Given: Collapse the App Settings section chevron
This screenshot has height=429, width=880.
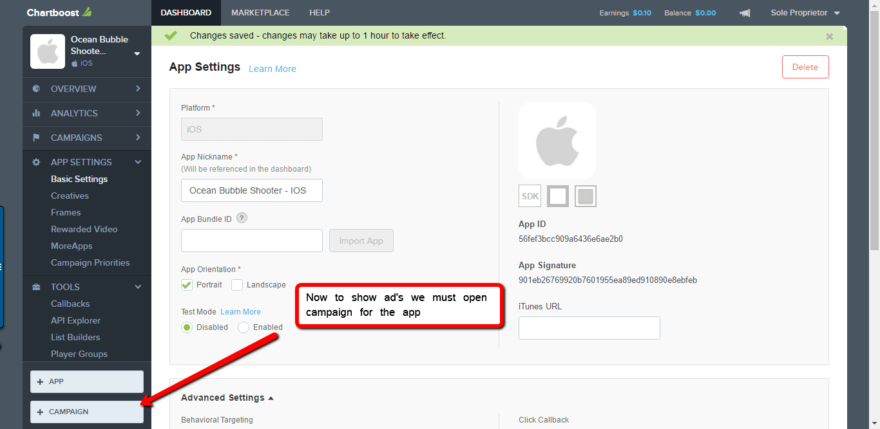Looking at the screenshot, I should point(138,162).
